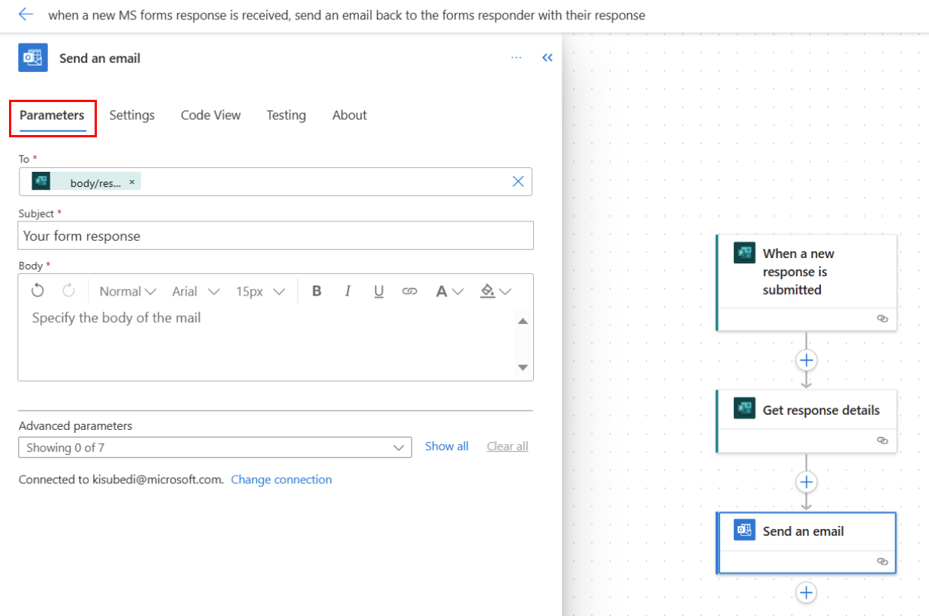Click the connection icon on Send an email card
929x616 pixels.
(x=882, y=561)
